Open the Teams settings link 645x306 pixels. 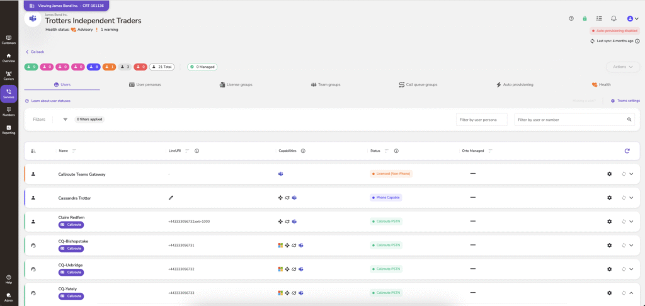(x=625, y=101)
